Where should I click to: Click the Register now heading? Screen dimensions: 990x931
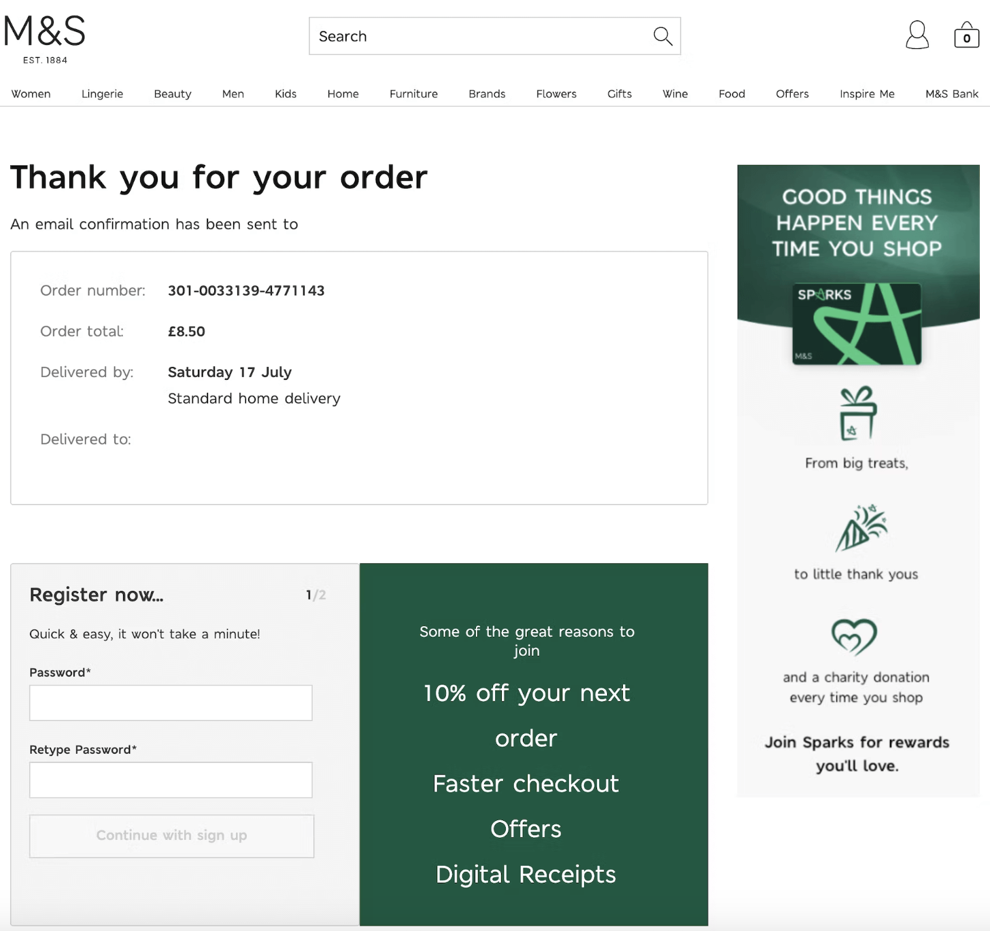tap(97, 595)
